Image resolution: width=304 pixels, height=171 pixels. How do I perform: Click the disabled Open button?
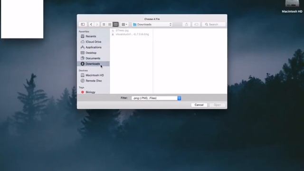218,105
